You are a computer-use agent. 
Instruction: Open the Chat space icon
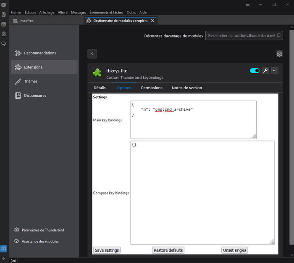click(3, 44)
